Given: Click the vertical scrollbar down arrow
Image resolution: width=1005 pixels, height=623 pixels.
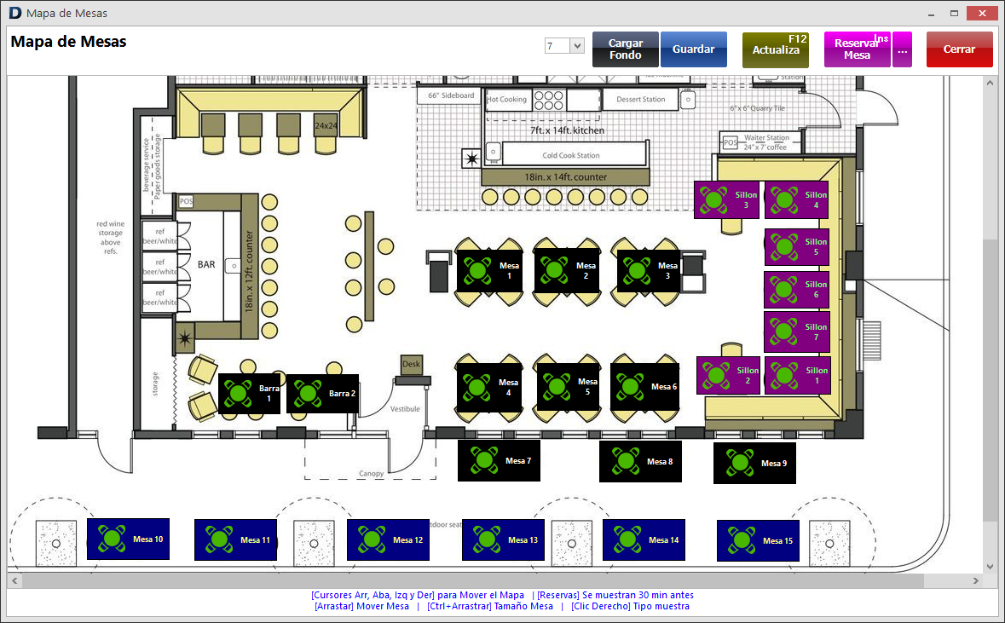Looking at the screenshot, I should (990, 566).
